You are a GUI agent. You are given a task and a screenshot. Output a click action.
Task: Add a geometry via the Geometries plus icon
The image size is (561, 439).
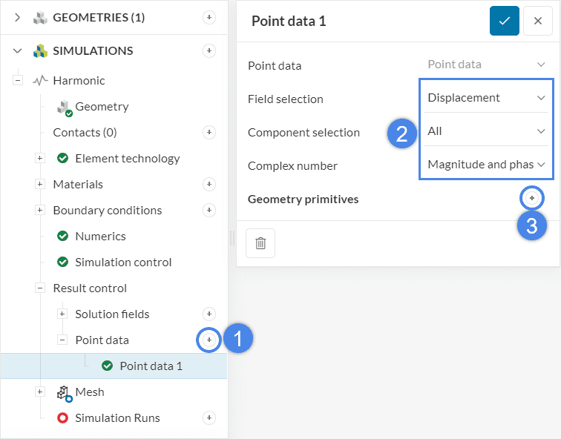(209, 17)
